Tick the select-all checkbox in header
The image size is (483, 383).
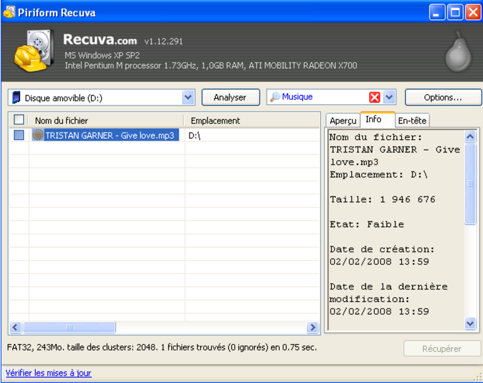pos(19,120)
